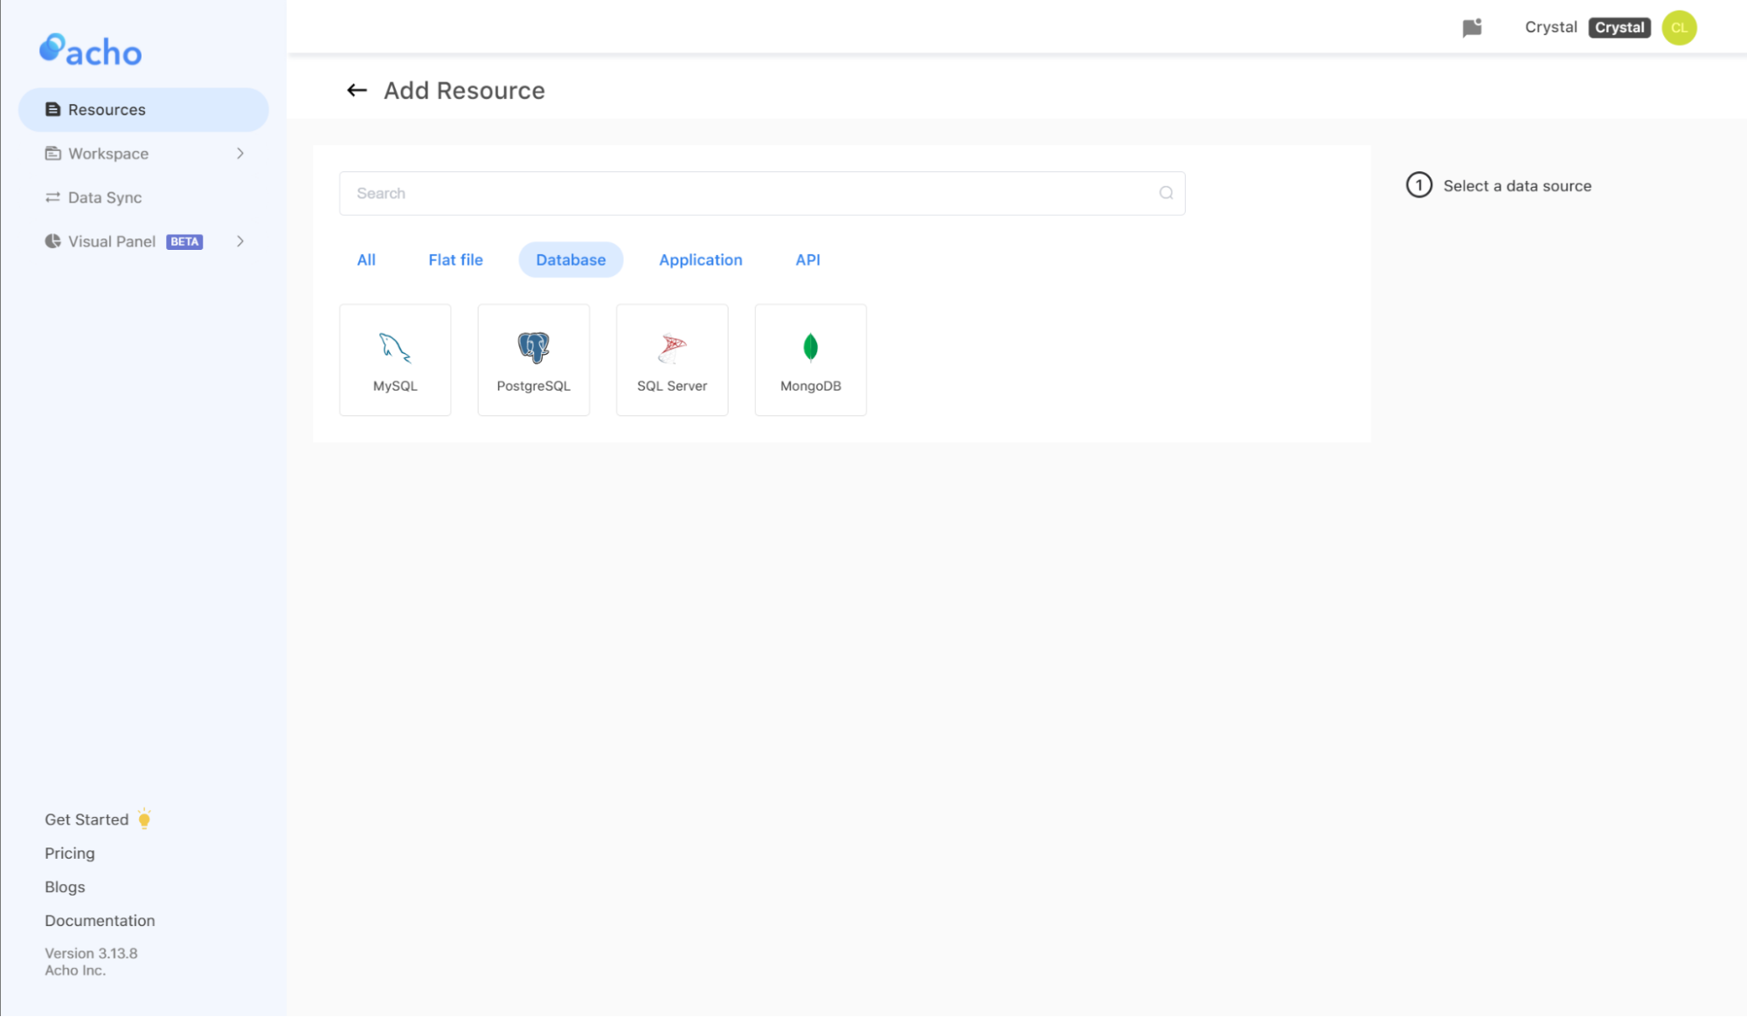Switch to the Flat file tab

click(x=455, y=259)
